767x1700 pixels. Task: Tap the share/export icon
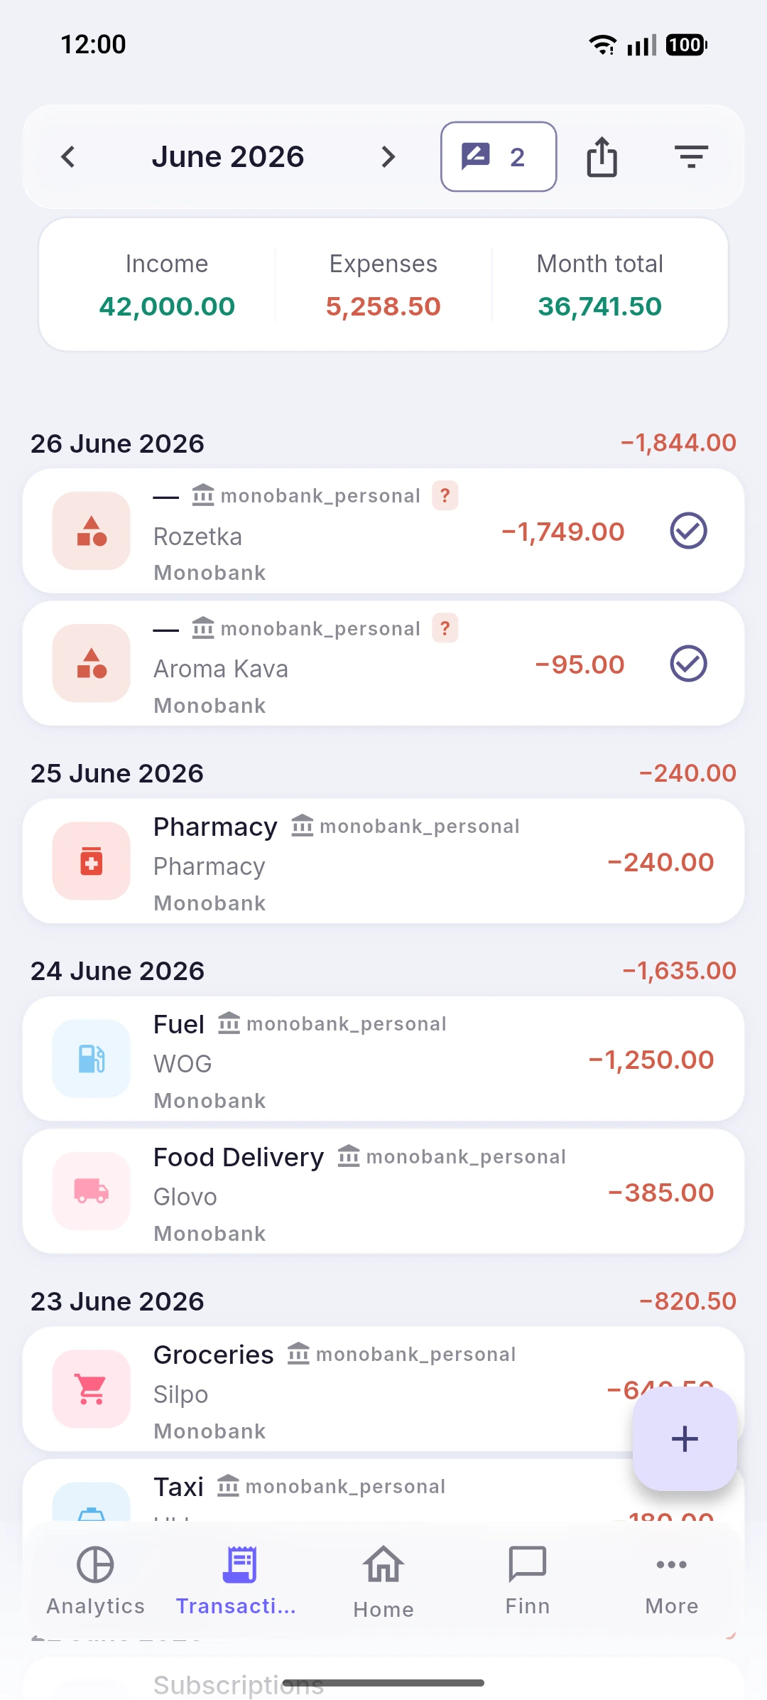click(x=602, y=156)
